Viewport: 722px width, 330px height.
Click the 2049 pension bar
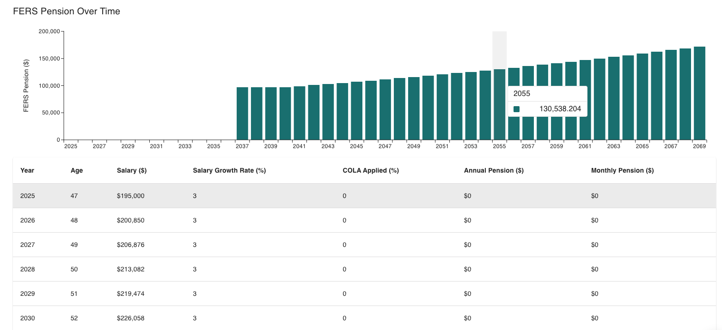(414, 108)
